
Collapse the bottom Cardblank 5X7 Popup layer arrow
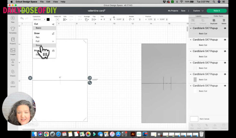click(x=191, y=86)
